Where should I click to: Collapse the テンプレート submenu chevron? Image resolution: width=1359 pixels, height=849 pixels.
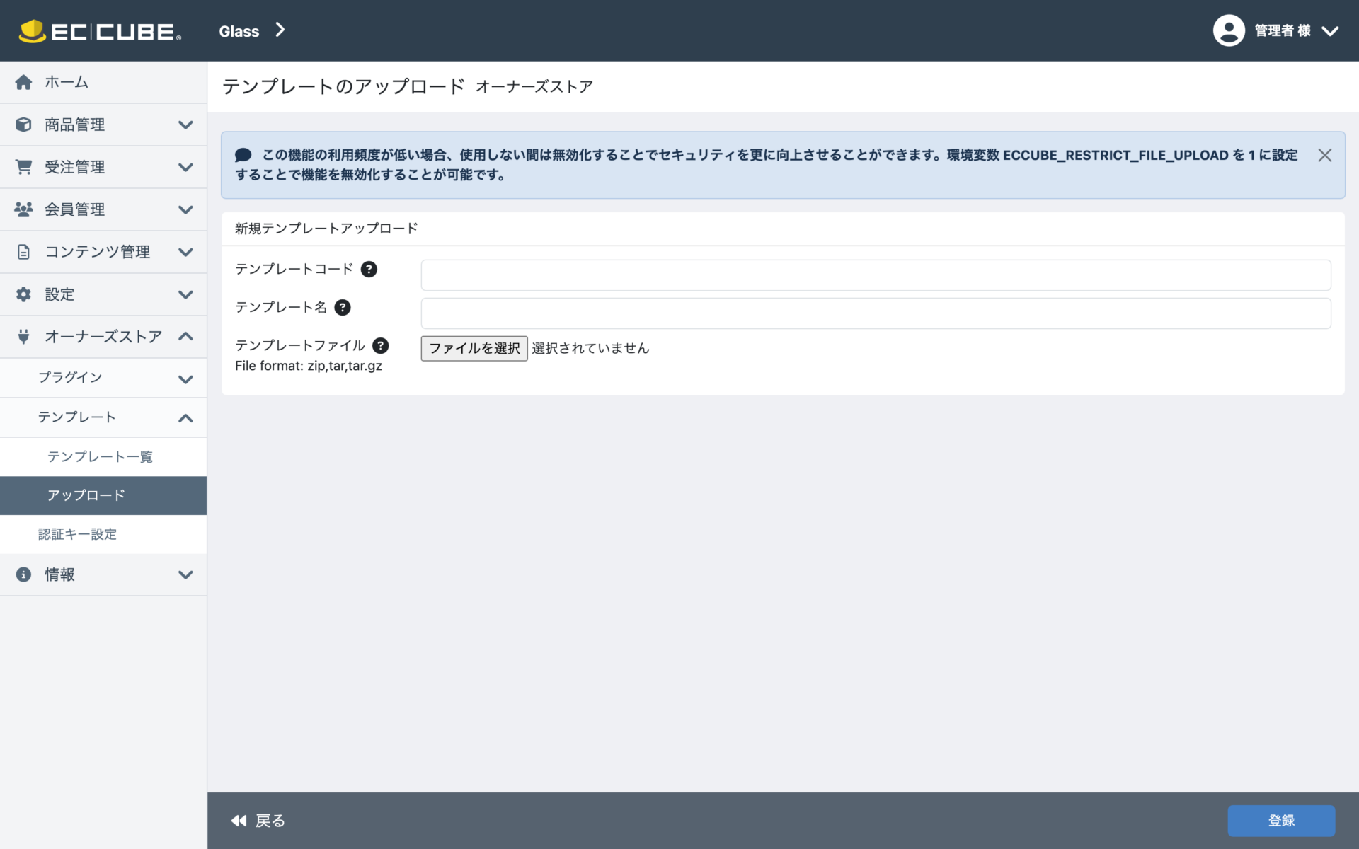coord(185,418)
